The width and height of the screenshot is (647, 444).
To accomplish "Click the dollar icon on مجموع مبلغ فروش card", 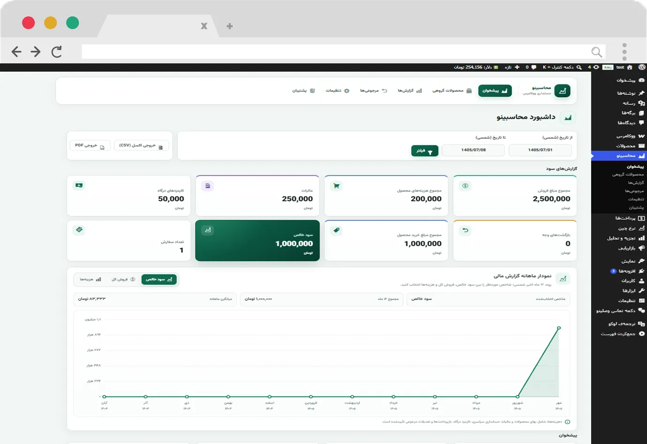I will (465, 186).
